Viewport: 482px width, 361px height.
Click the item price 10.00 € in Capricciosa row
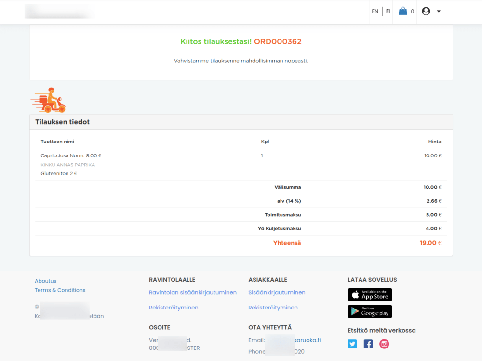click(x=433, y=155)
